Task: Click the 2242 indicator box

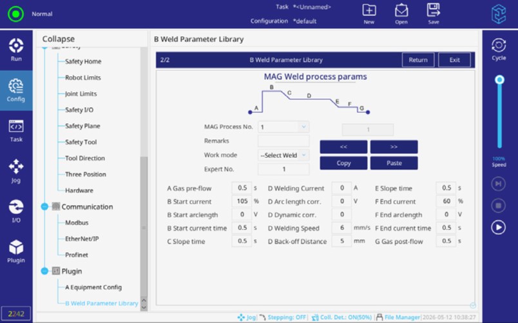Action: pyautogui.click(x=16, y=314)
